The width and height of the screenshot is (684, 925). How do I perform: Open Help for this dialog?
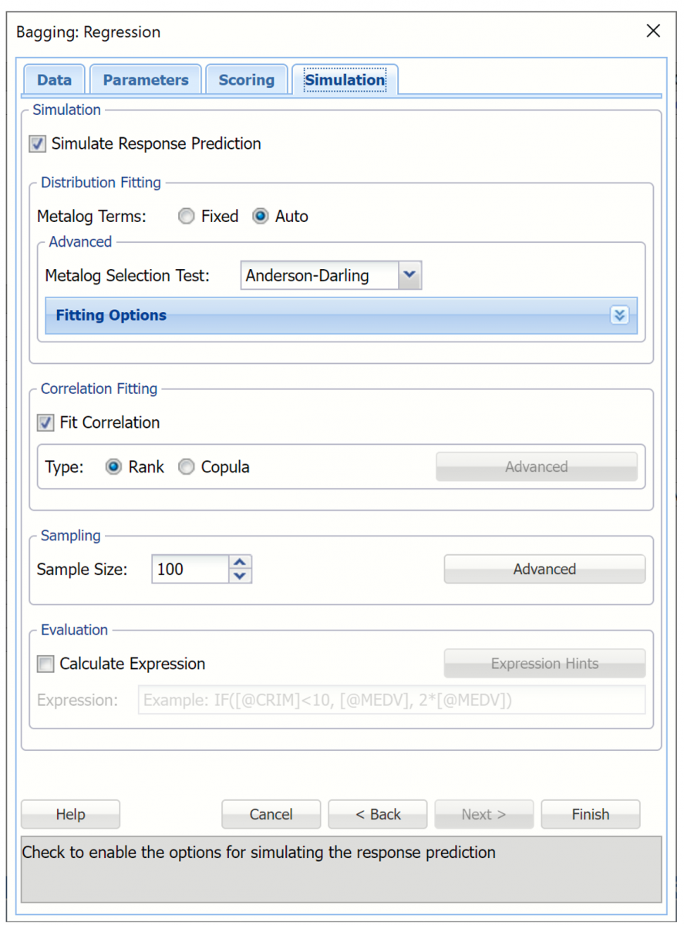pos(70,815)
